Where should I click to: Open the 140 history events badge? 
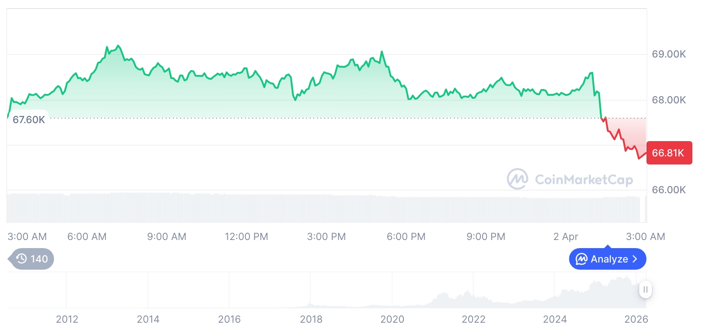[x=32, y=259]
